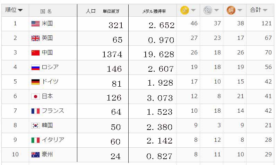The image size is (276, 165).
Task: Open the フランス country link
Action: pyautogui.click(x=53, y=111)
